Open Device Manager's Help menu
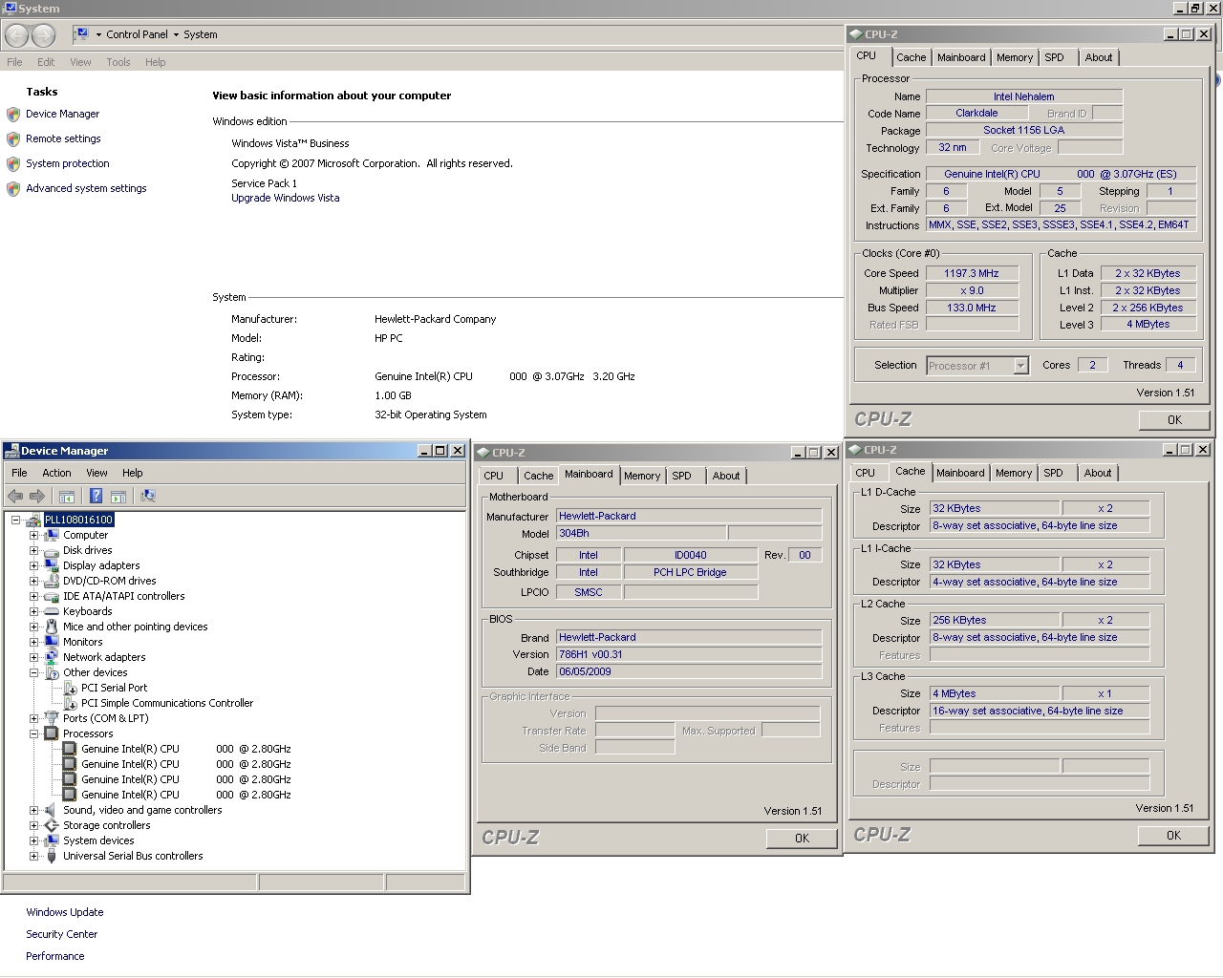This screenshot has width=1223, height=978. pos(132,473)
